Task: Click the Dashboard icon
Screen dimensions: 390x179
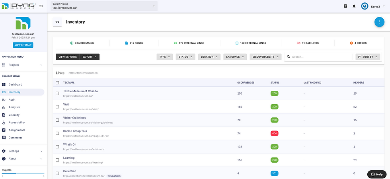Action: (4, 84)
